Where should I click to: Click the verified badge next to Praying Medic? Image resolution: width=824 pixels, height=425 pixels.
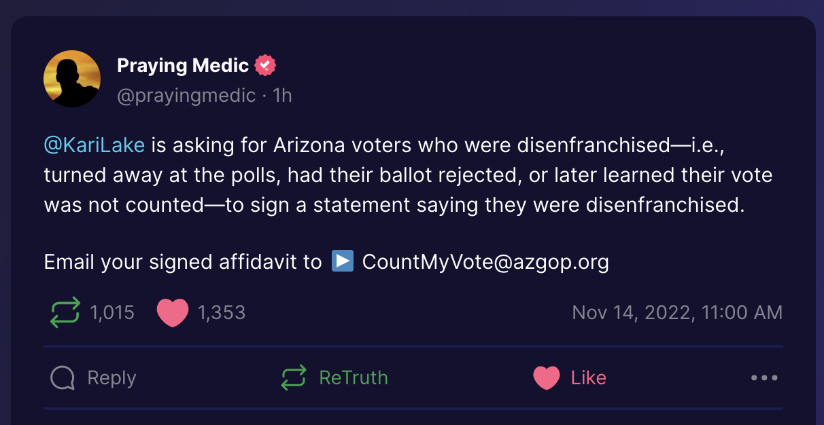click(x=265, y=66)
